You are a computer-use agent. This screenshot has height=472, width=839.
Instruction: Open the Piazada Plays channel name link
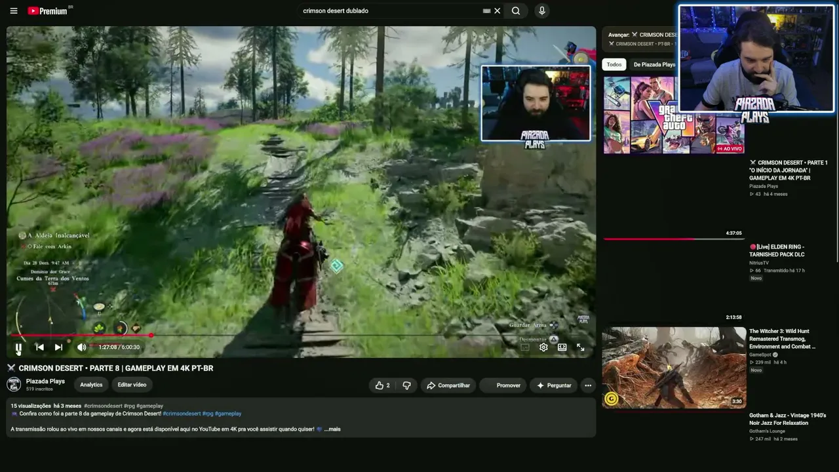click(45, 382)
